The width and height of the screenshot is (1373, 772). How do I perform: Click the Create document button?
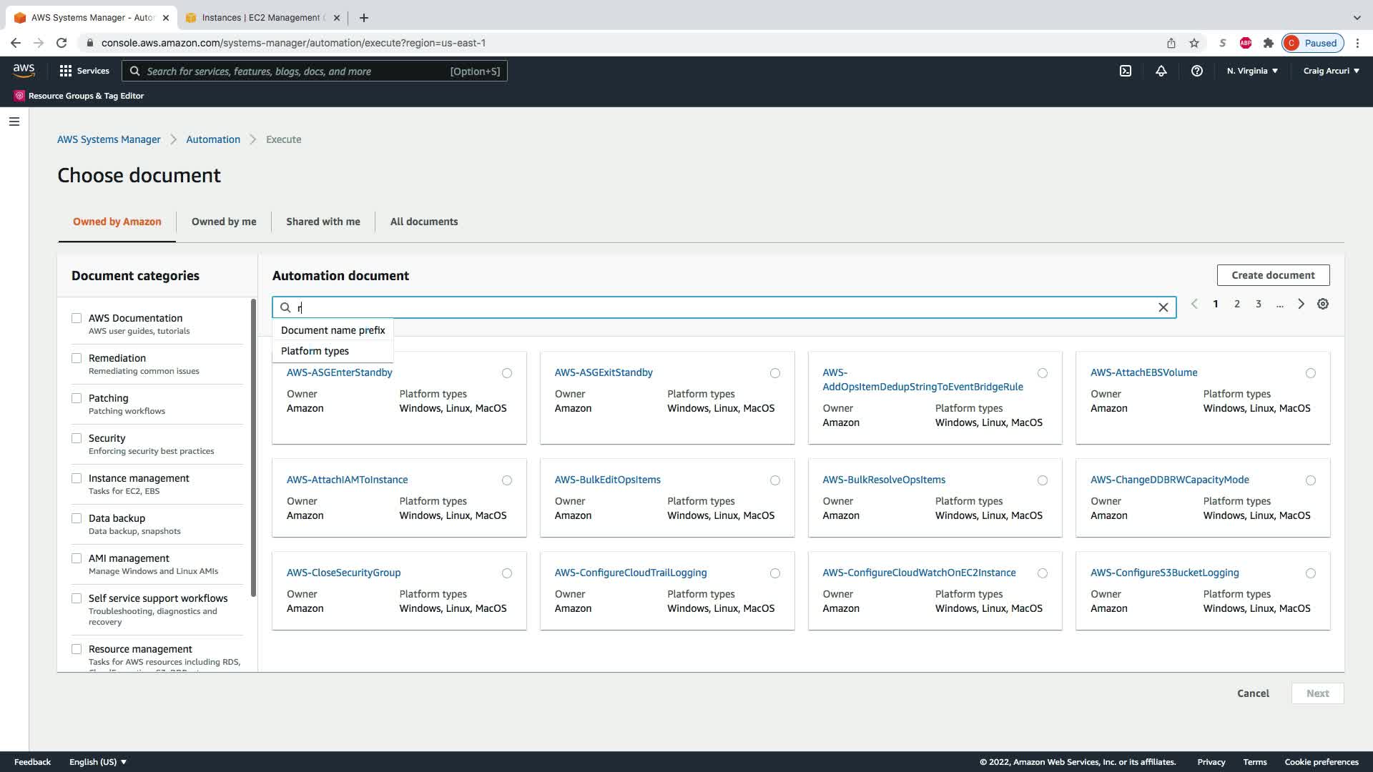(x=1273, y=275)
